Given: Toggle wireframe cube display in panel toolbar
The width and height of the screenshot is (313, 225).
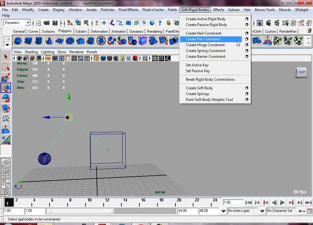Looking at the screenshot, I should 97,58.
